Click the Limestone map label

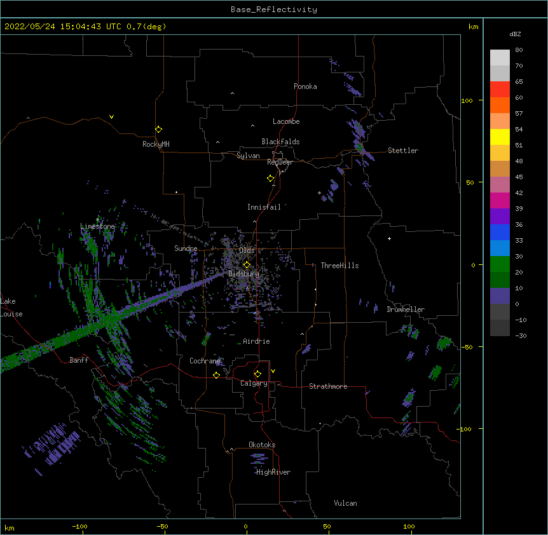97,227
